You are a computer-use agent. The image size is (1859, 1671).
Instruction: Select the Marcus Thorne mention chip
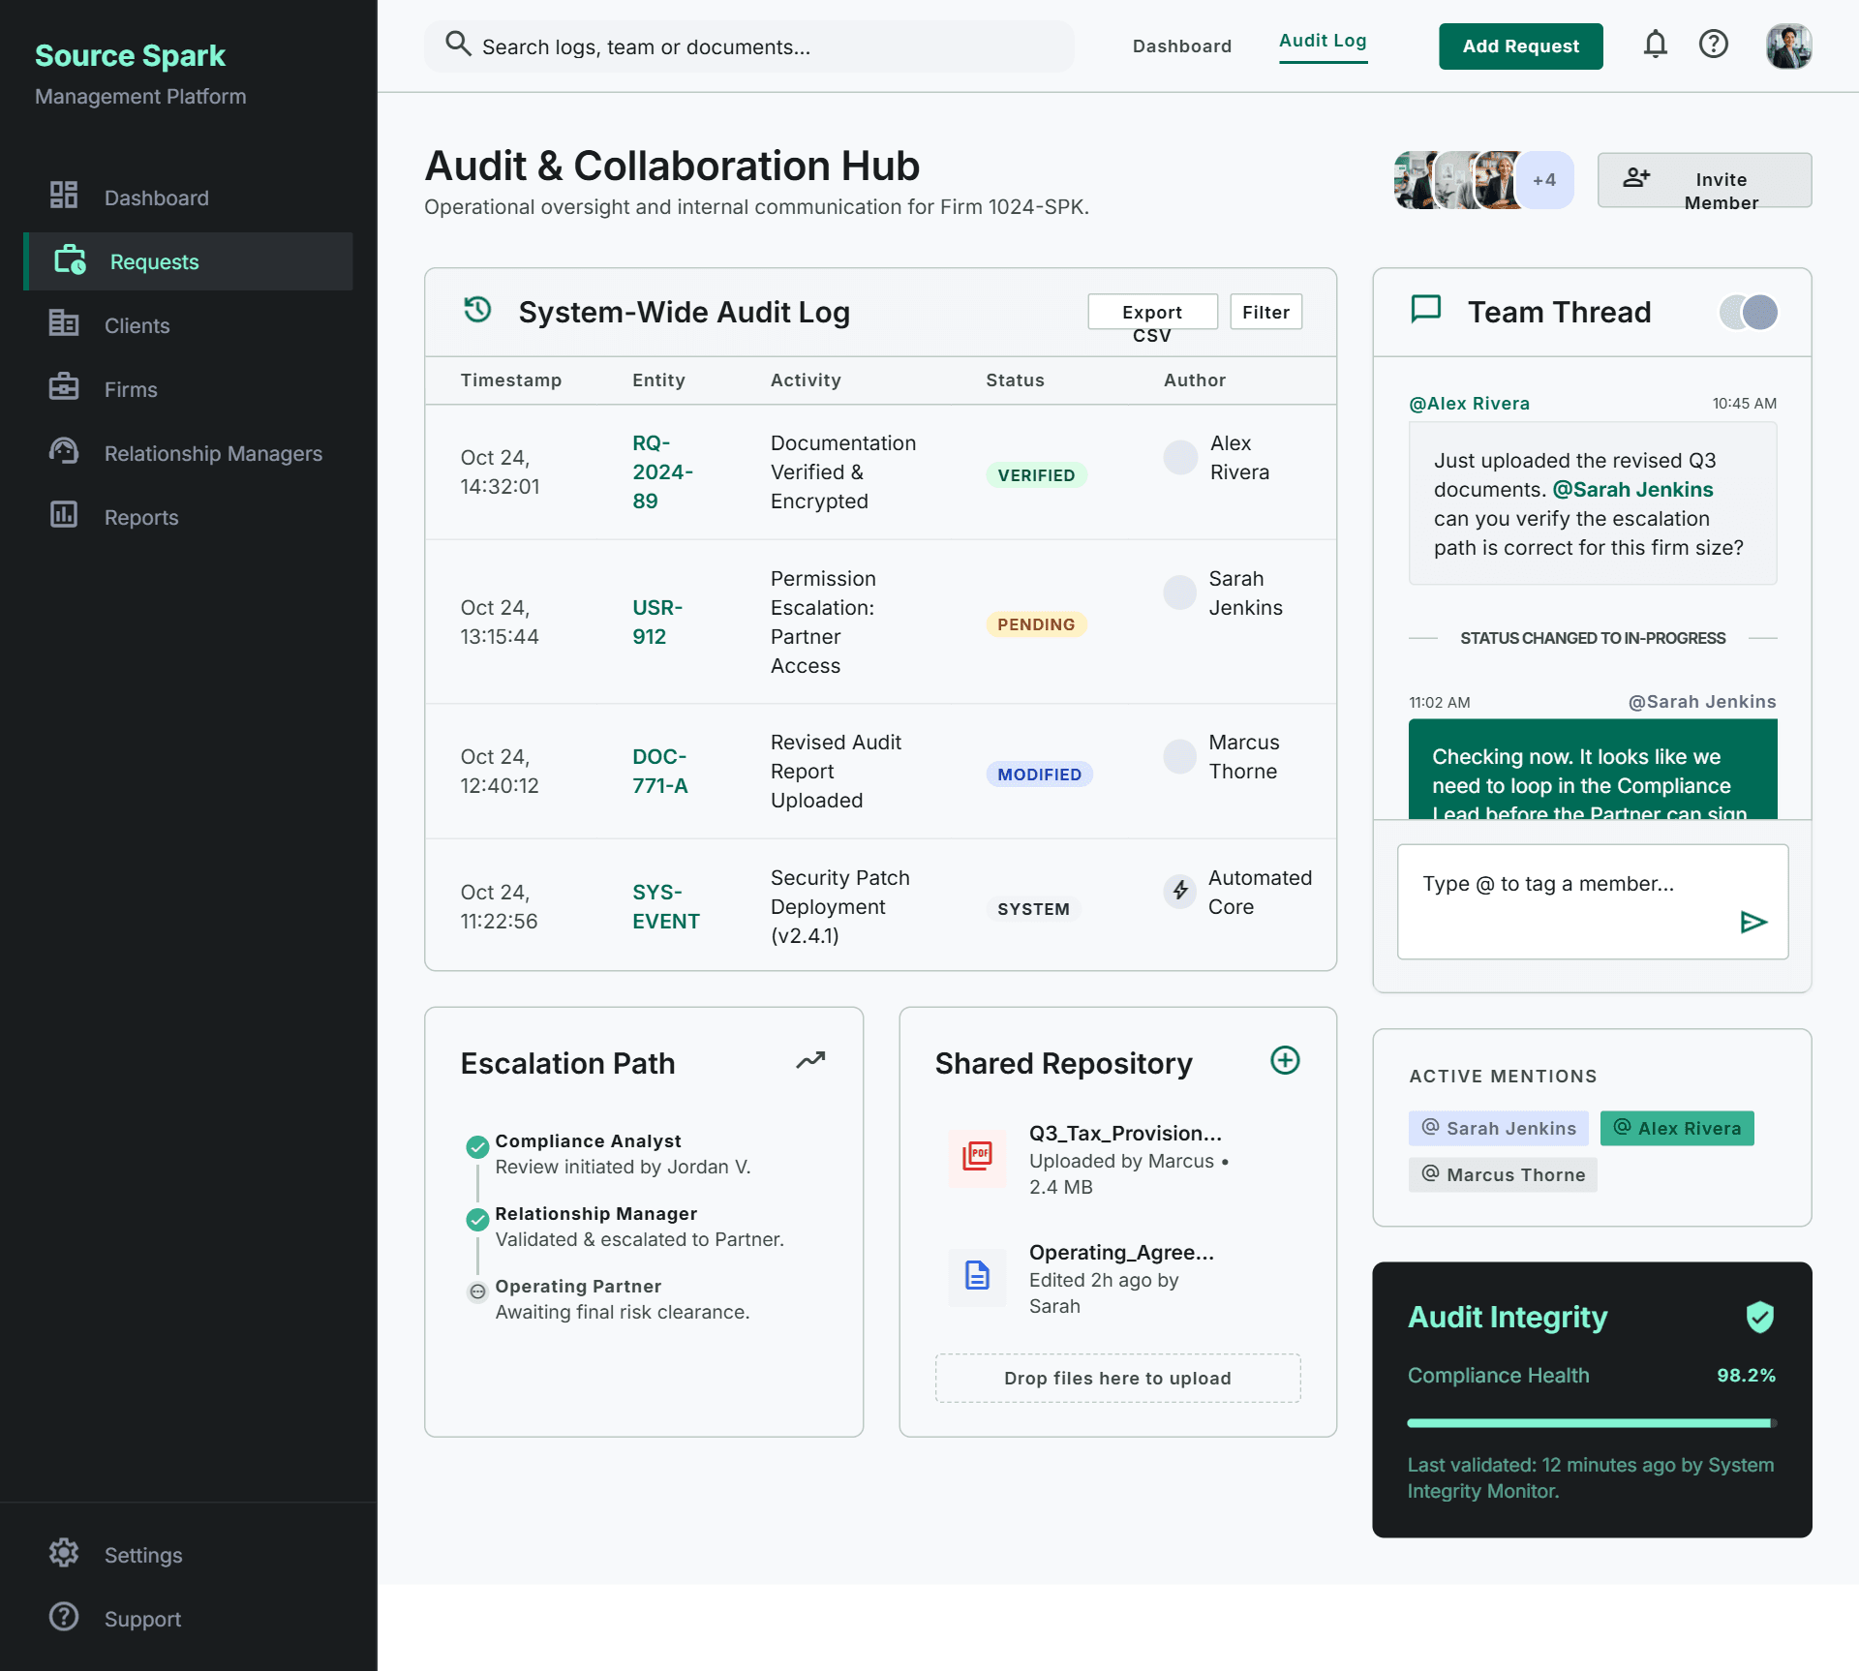tap(1503, 1174)
